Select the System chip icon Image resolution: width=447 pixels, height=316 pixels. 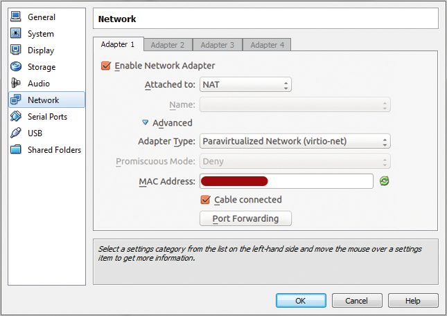pyautogui.click(x=16, y=33)
